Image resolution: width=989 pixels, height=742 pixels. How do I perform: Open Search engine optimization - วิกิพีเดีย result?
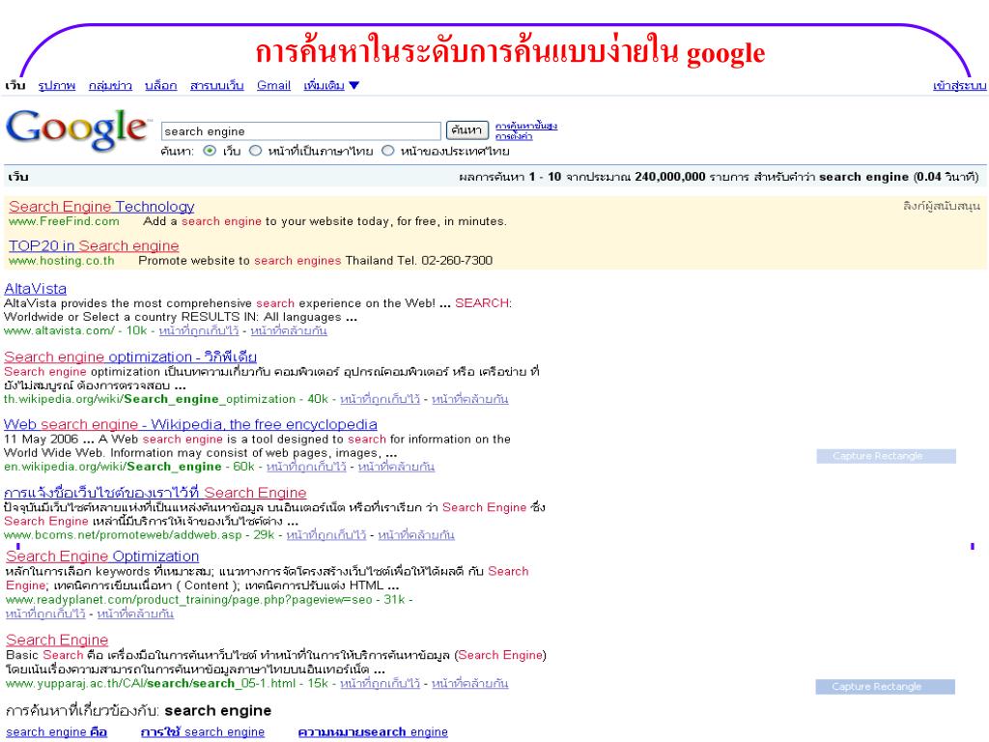[130, 357]
